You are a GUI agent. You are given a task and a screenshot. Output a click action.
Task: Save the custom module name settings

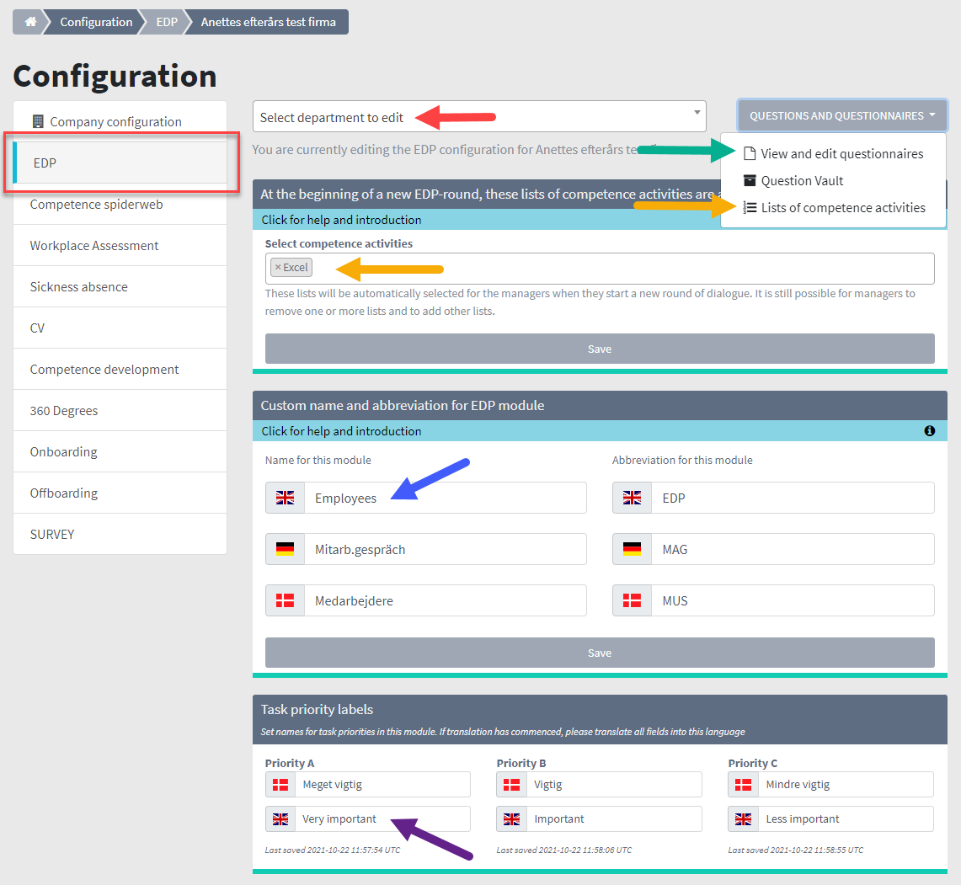pyautogui.click(x=599, y=653)
